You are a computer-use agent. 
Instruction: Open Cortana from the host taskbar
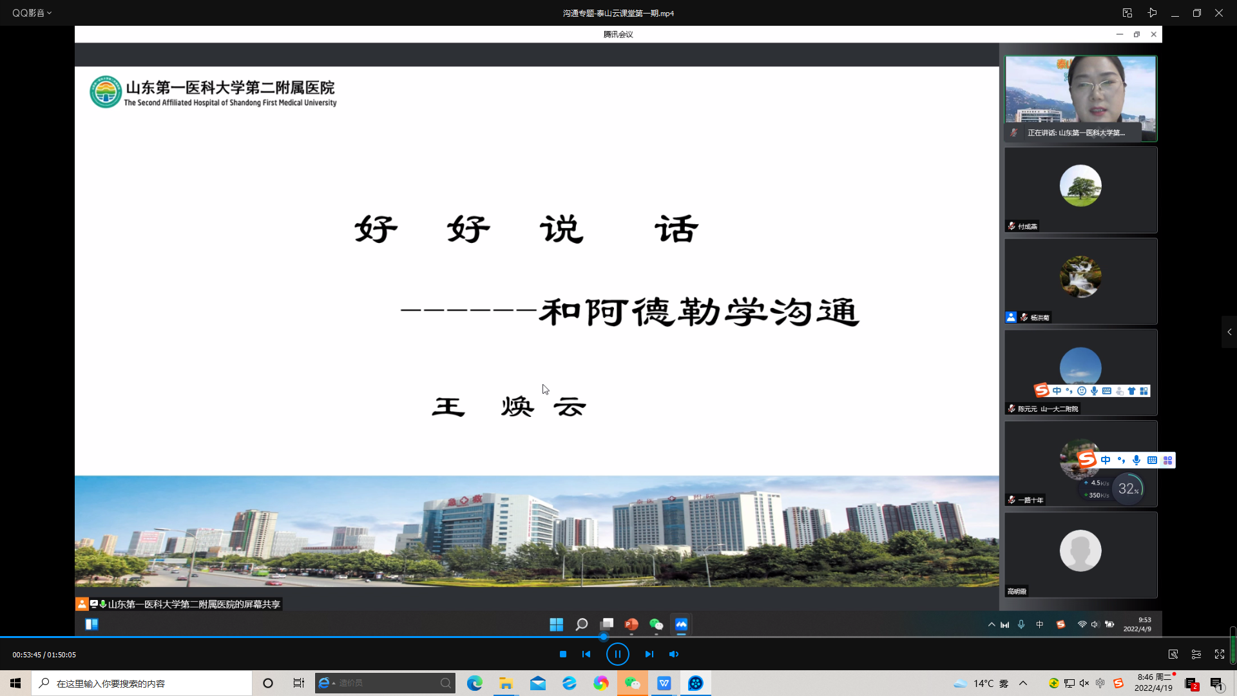pyautogui.click(x=268, y=683)
